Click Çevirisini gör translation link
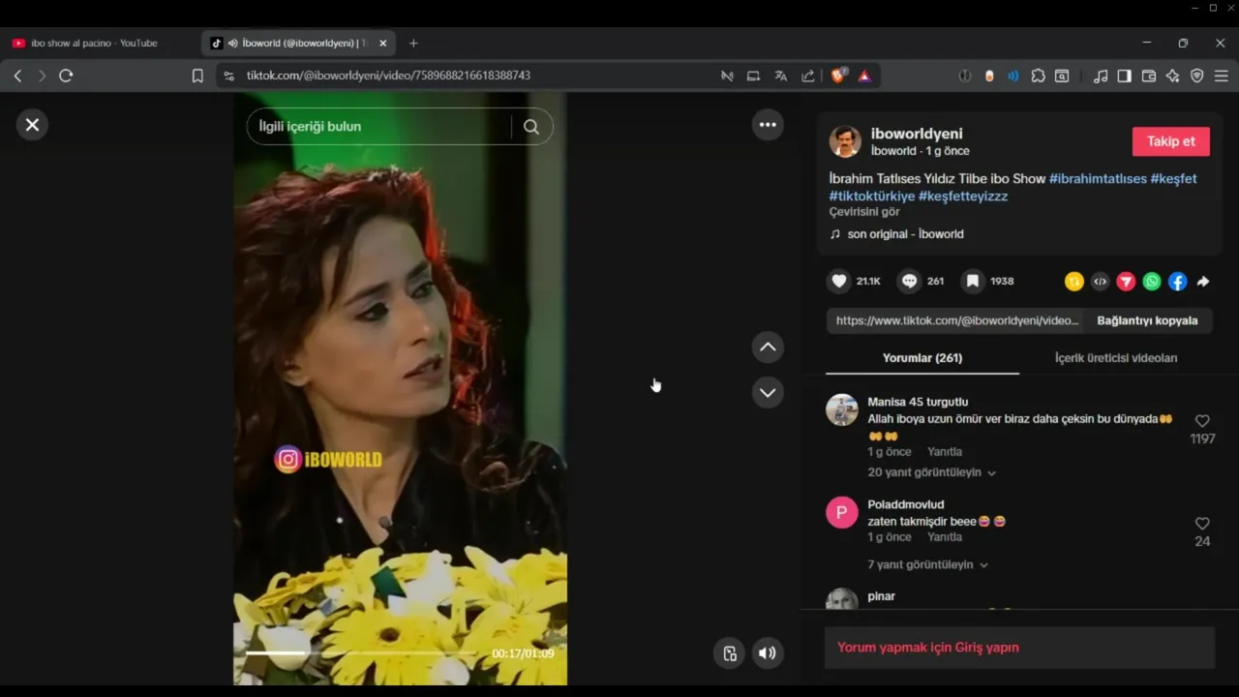This screenshot has width=1239, height=697. coord(864,212)
